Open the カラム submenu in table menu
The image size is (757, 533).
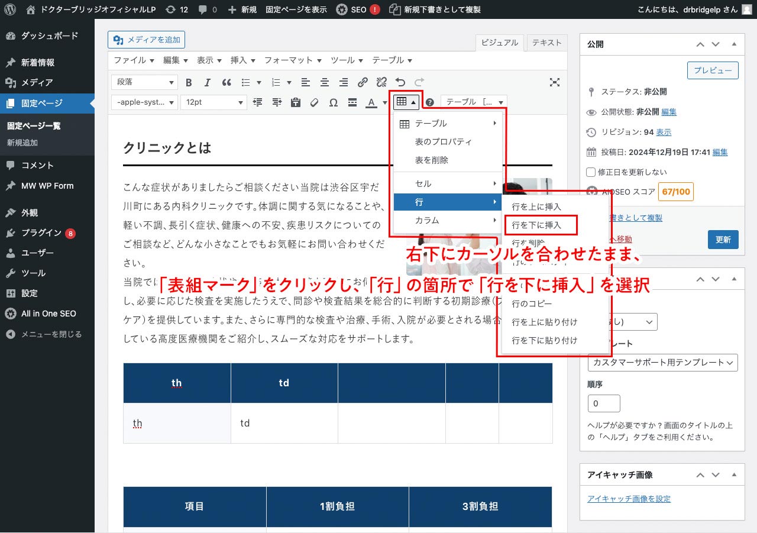coord(448,221)
